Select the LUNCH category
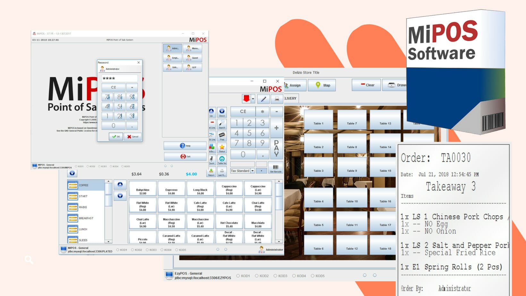This screenshot has height=296, width=526. click(x=86, y=229)
